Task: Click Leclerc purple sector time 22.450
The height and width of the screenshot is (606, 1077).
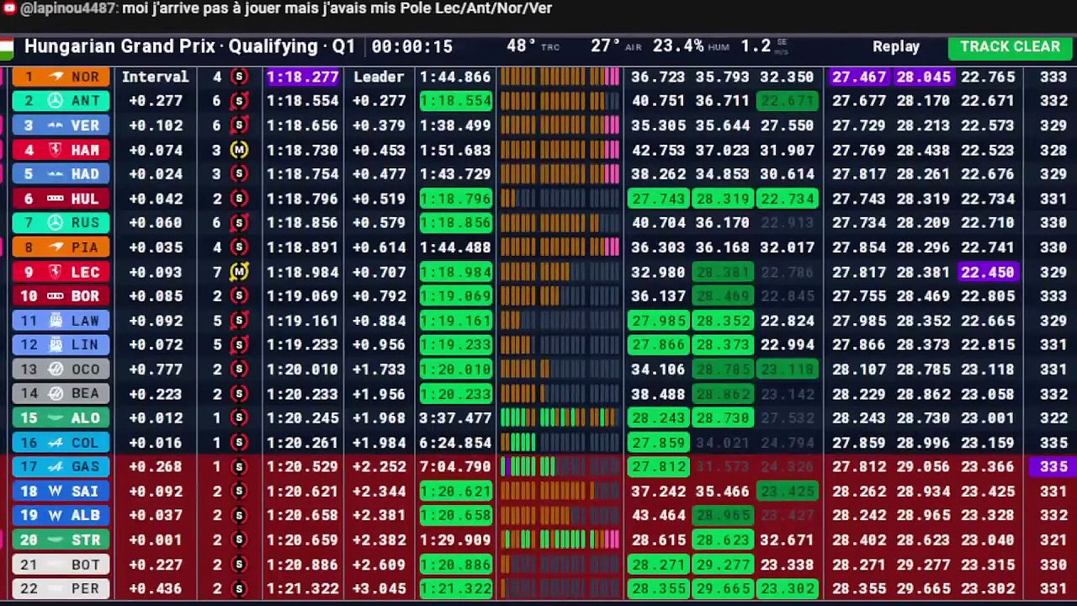Action: [988, 272]
